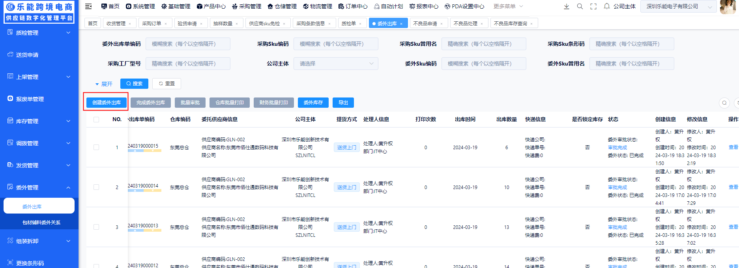Expand 质检管理 in sidebar

[x=39, y=33]
